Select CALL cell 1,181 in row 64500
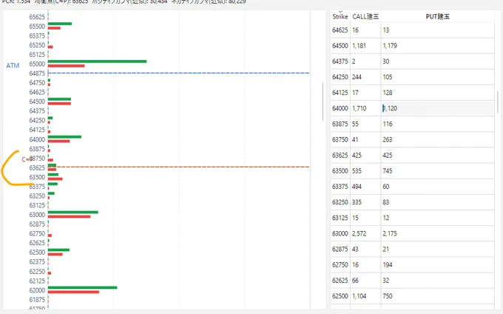The width and height of the screenshot is (503, 314). tap(359, 46)
